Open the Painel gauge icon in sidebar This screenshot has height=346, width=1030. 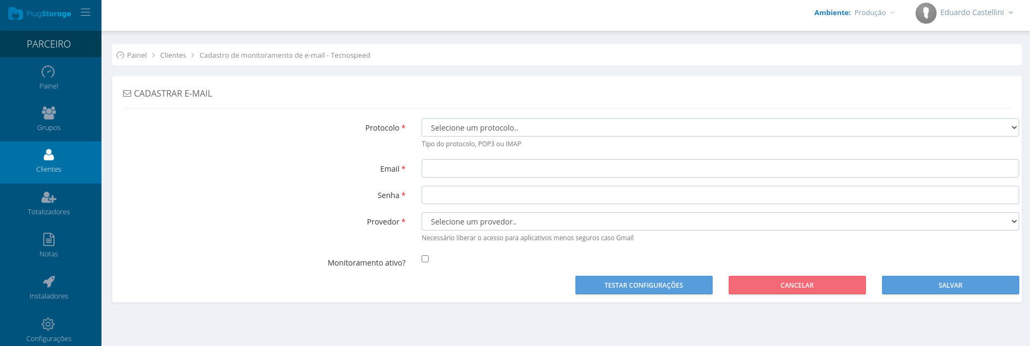click(x=48, y=71)
